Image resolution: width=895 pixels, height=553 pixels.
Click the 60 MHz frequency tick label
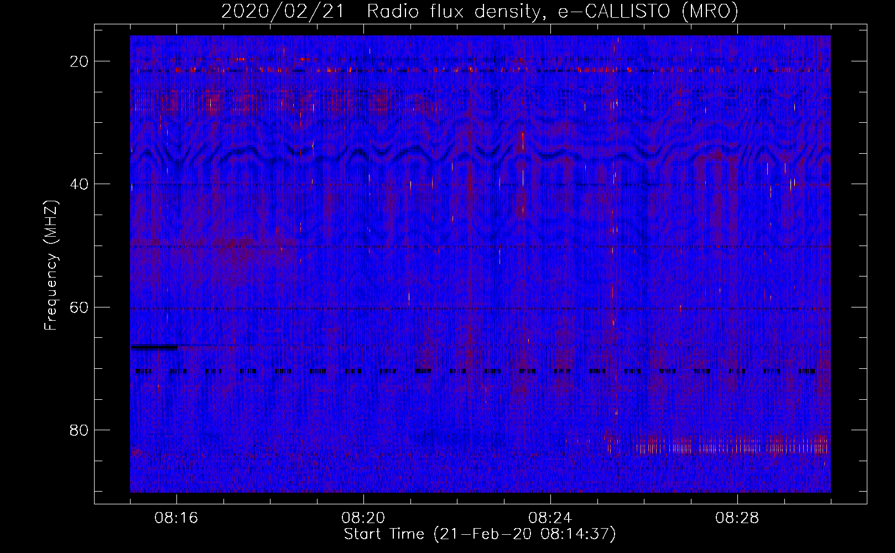(79, 307)
